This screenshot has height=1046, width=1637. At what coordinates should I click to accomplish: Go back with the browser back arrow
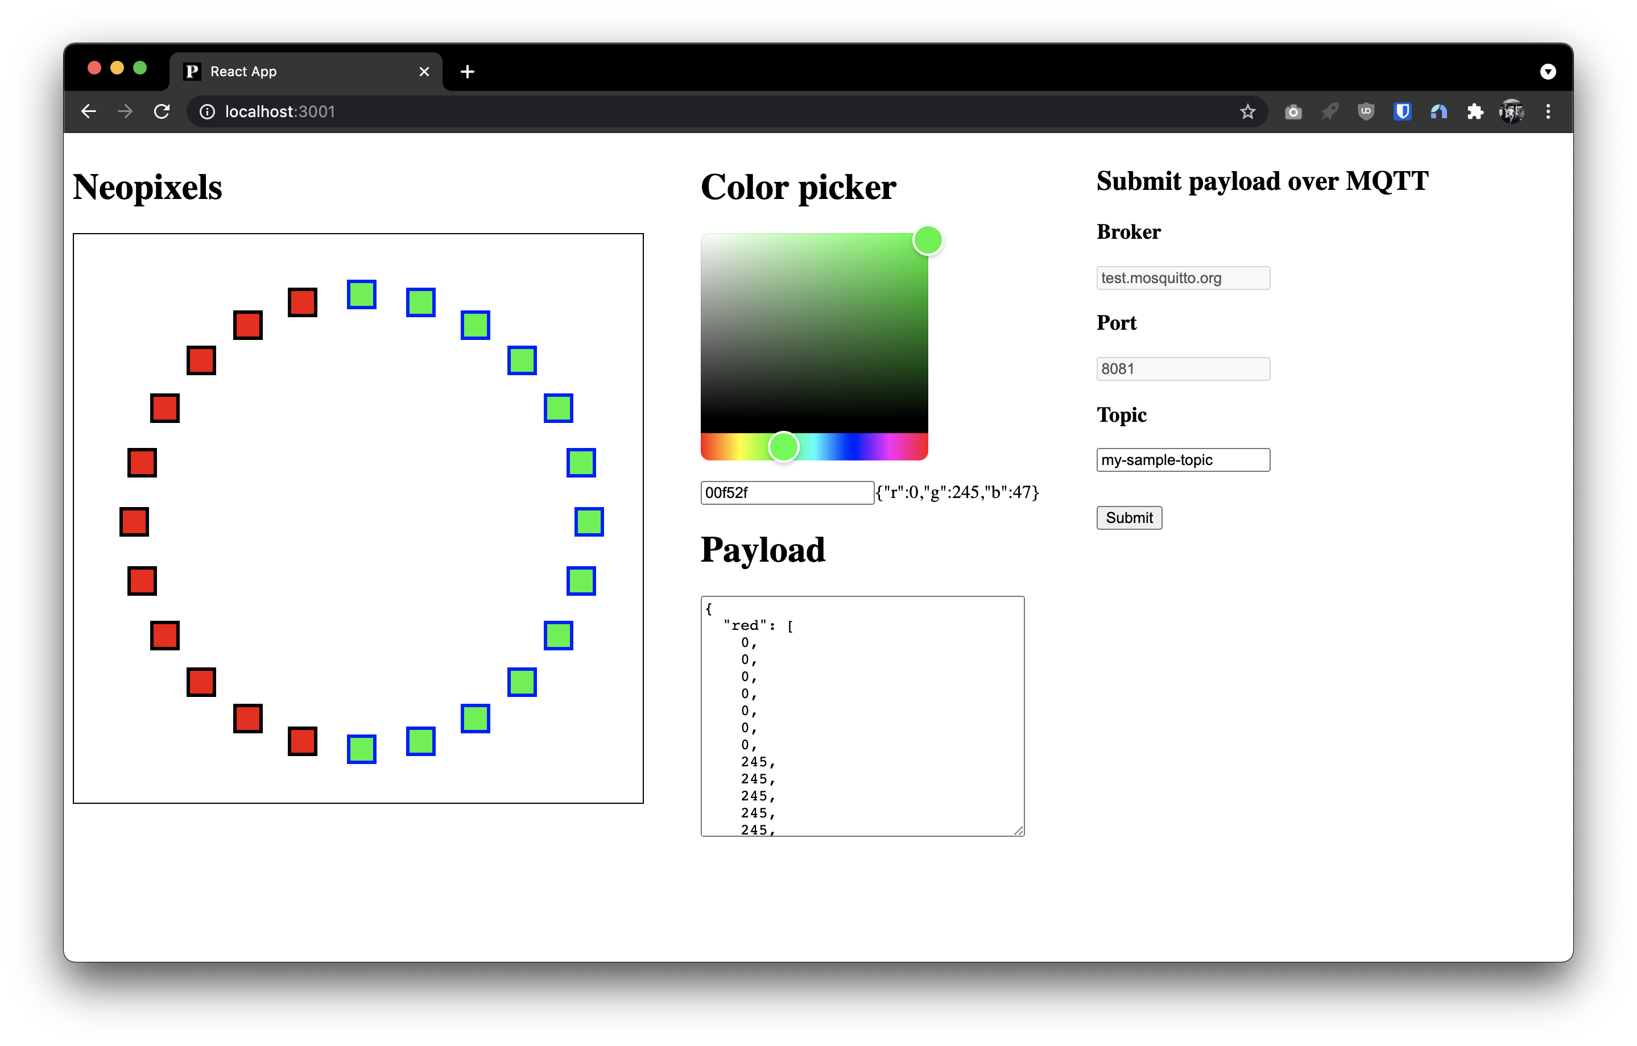click(x=88, y=111)
